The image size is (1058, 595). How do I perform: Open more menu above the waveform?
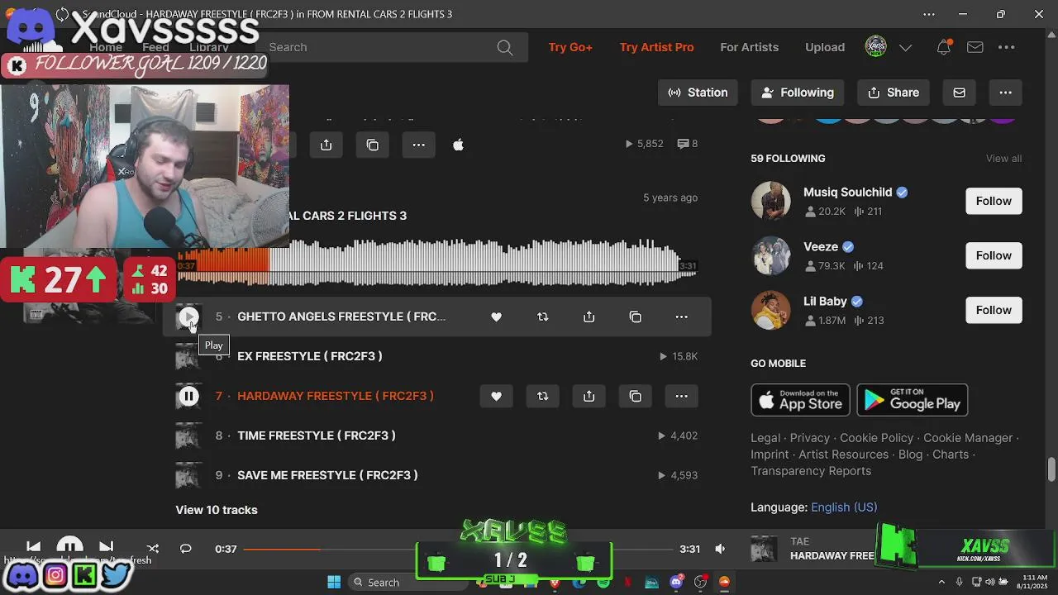click(x=418, y=145)
